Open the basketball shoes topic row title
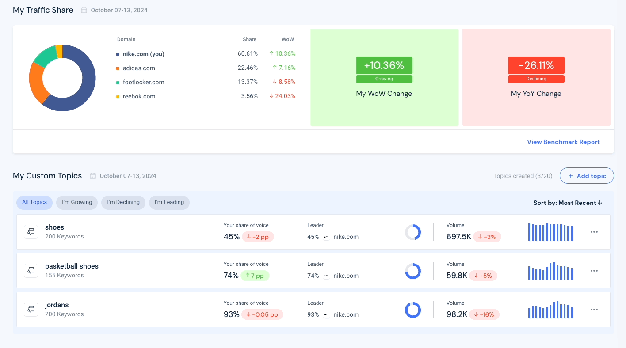This screenshot has width=626, height=348. 72,266
